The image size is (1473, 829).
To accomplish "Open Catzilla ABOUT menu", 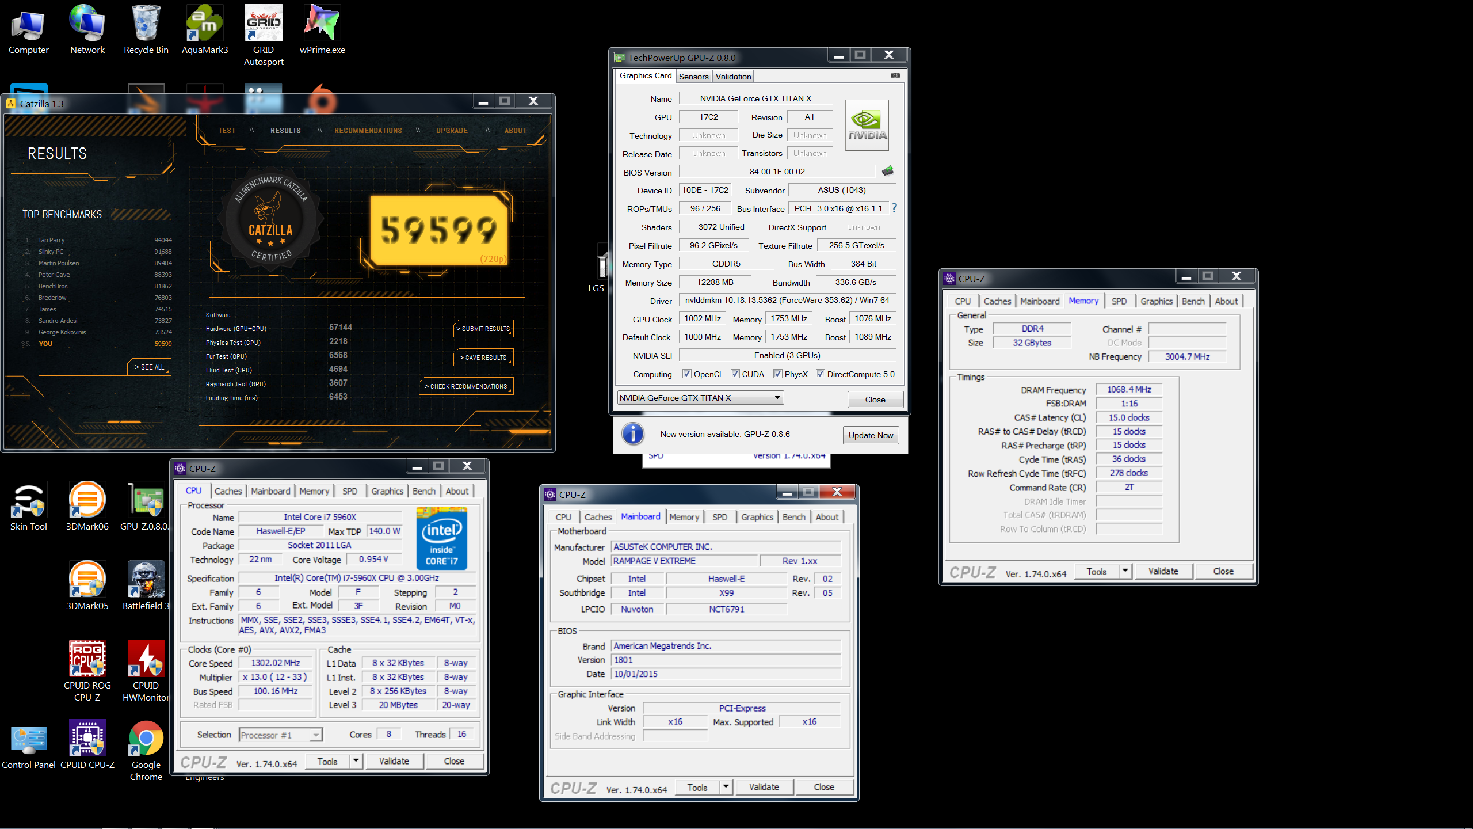I will tap(516, 131).
